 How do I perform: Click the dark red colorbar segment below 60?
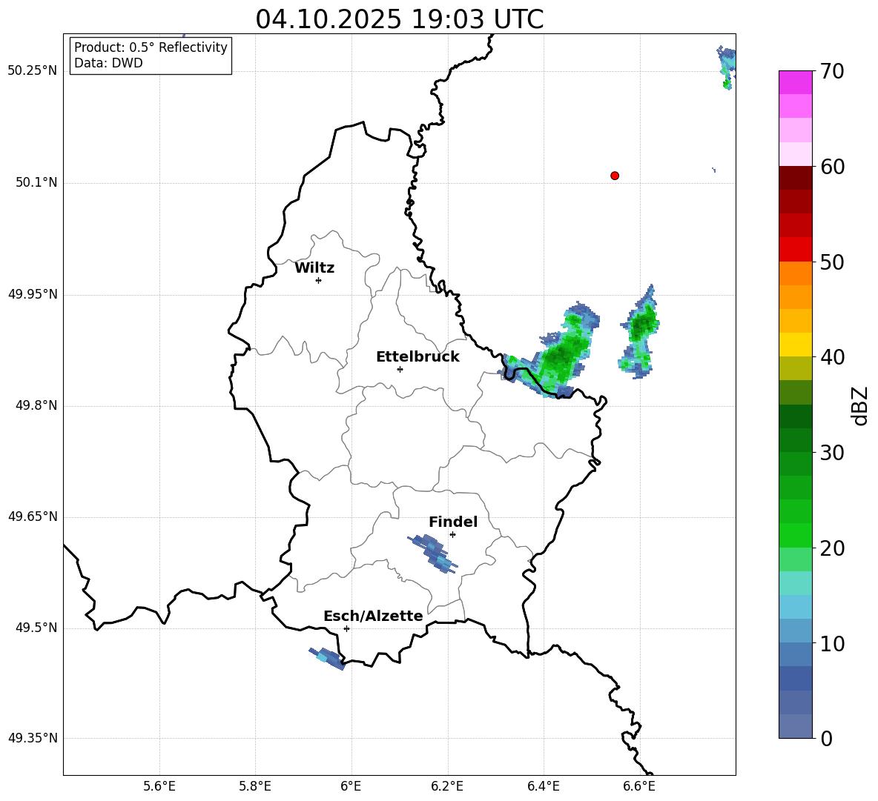point(795,178)
